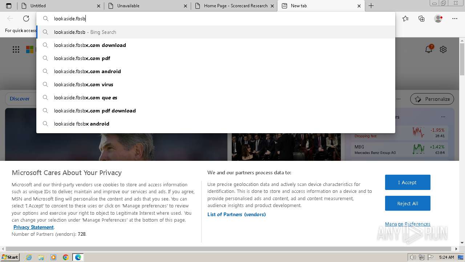Screen dimensions: 465x262
Task: Close the New tab tab
Action: [x=359, y=6]
